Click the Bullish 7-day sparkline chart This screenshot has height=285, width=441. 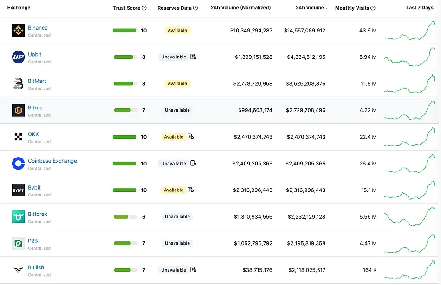pos(409,270)
